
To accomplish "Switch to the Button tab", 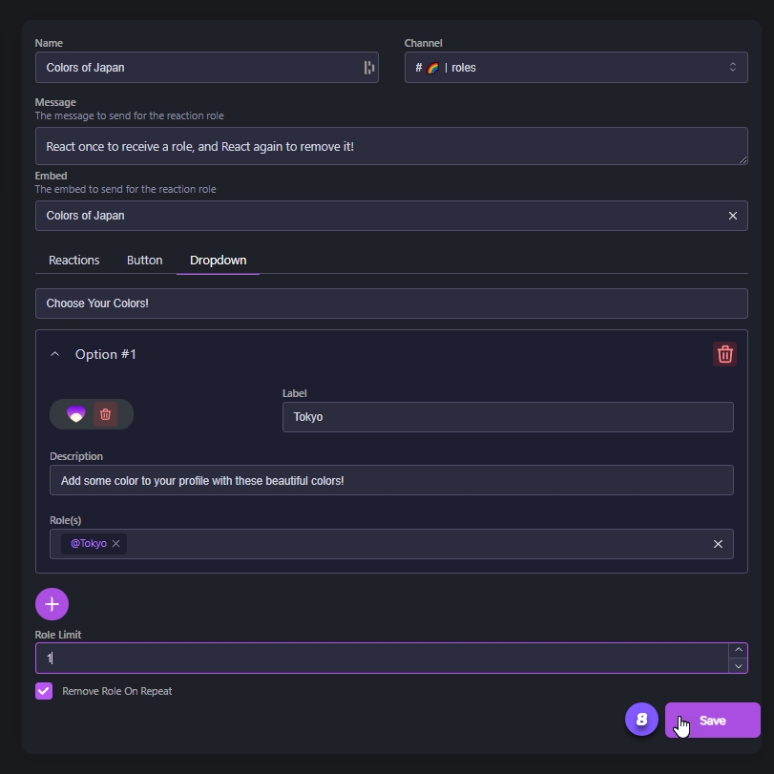I will [x=145, y=261].
